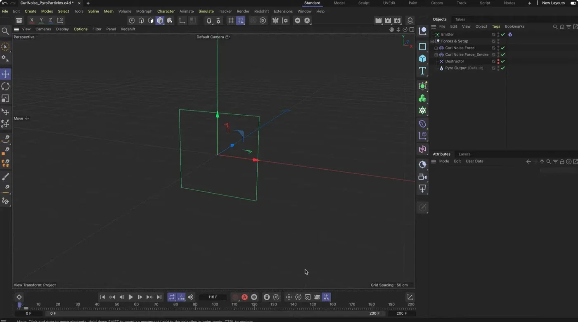578x322 pixels.
Task: Select the Emitter object in Objects list
Action: [447, 34]
